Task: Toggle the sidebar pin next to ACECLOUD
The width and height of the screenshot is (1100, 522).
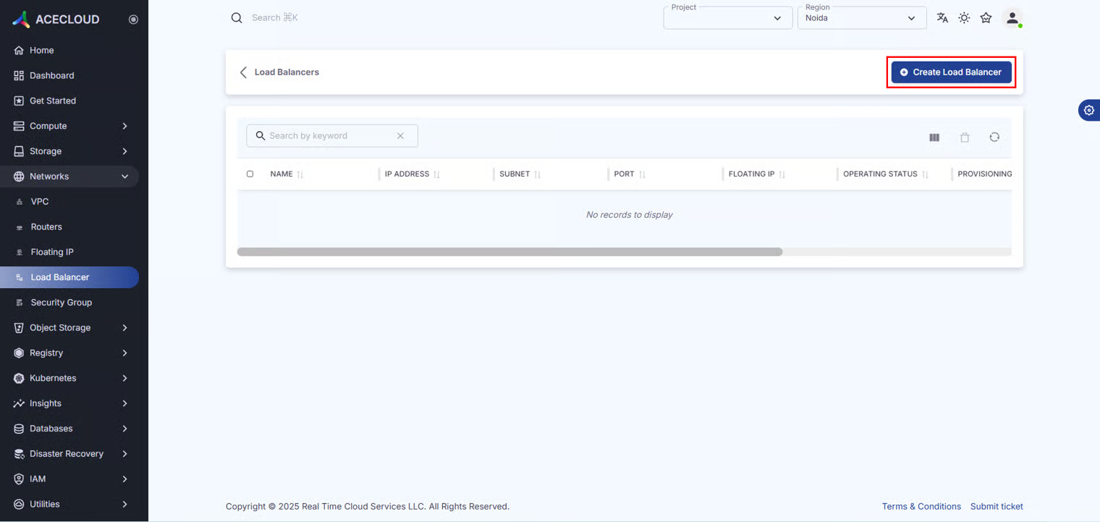Action: coord(133,20)
